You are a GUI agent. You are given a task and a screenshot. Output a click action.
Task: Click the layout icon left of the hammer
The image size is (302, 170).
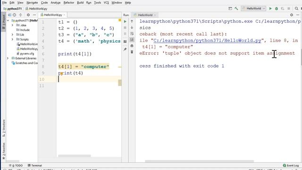[230, 8]
